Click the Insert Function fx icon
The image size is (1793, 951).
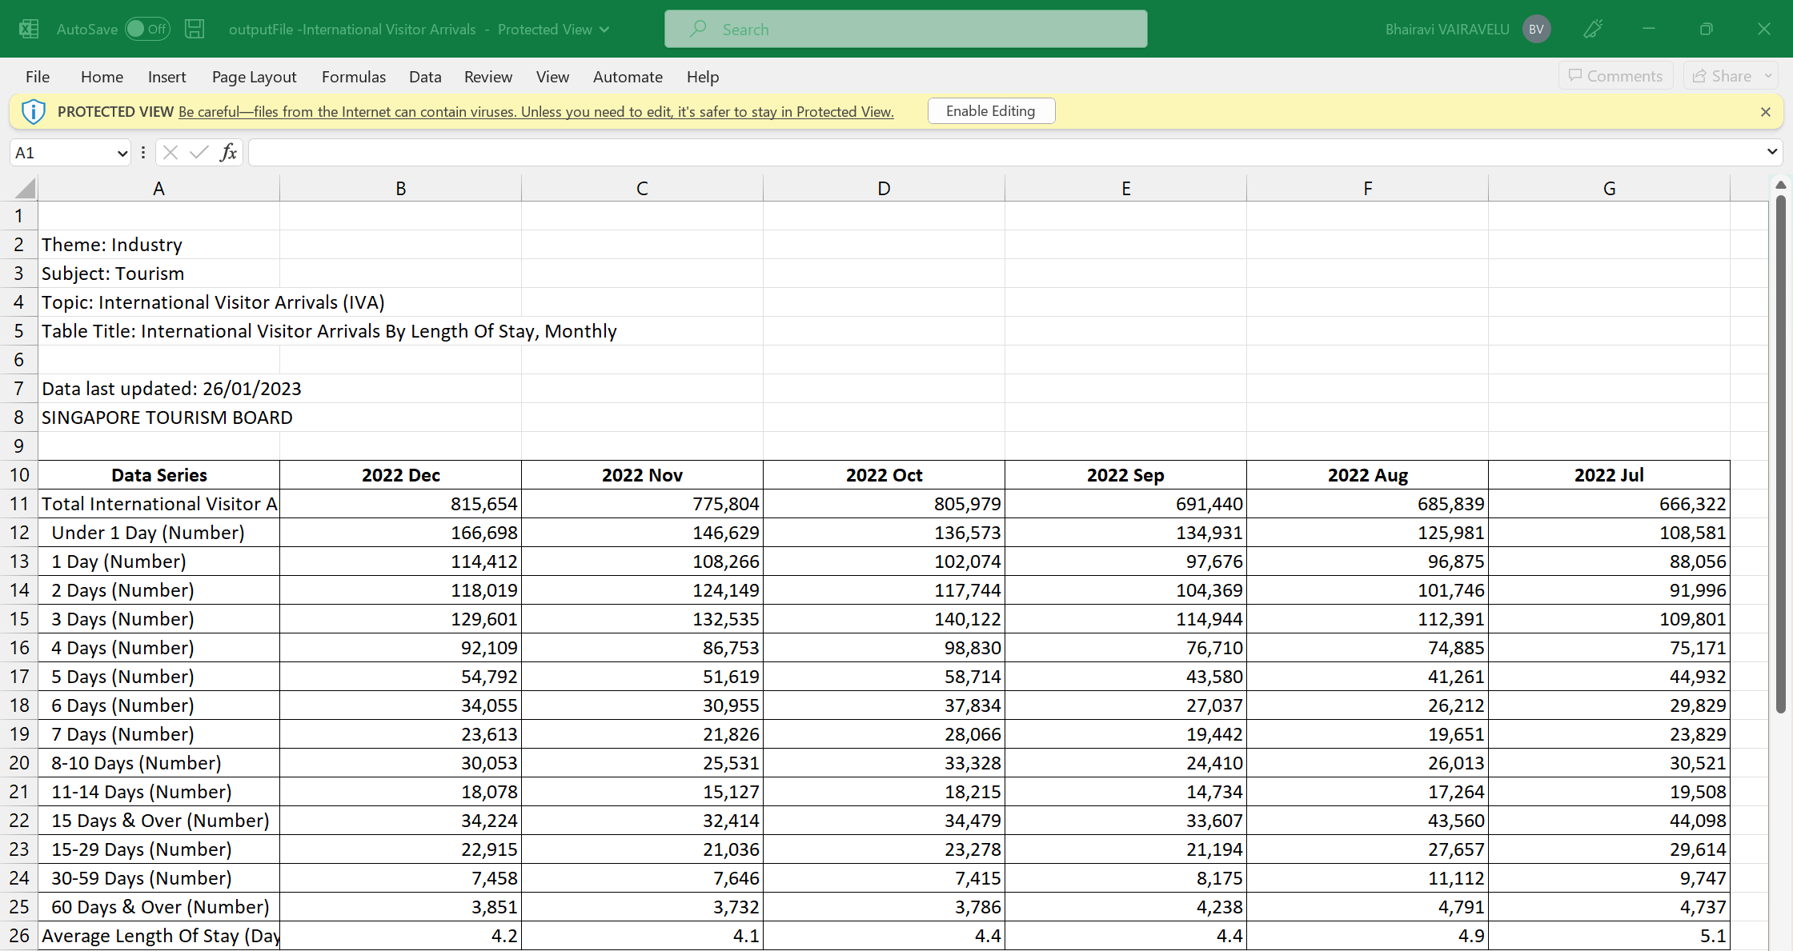point(229,152)
